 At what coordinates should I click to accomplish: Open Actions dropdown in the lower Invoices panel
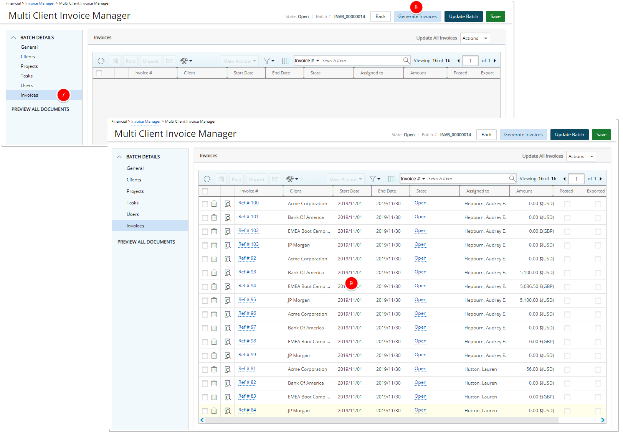[581, 156]
